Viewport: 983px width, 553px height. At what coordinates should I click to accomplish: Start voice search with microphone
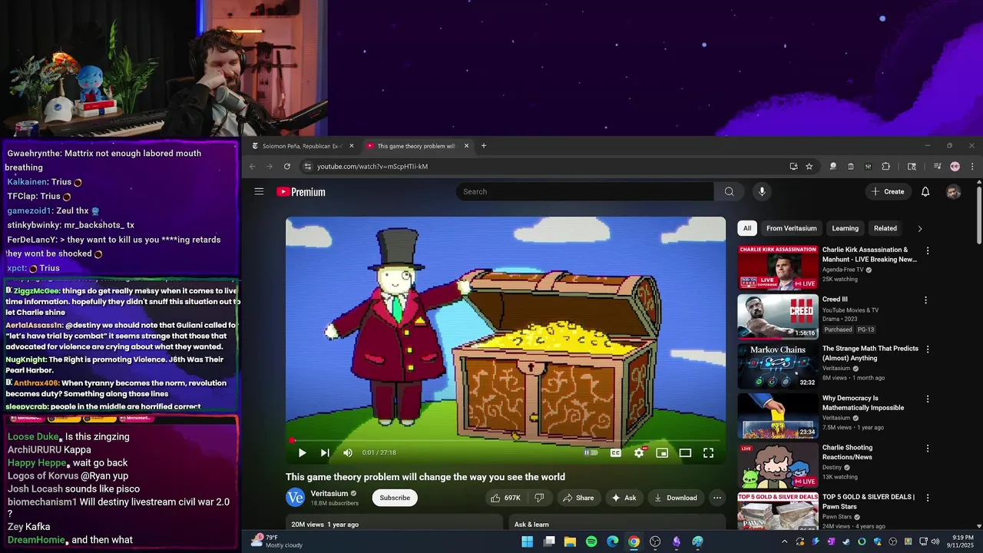[x=762, y=191]
